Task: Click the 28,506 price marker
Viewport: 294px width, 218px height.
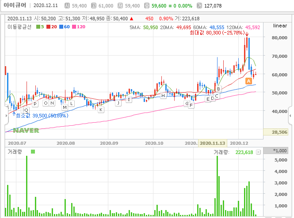Action: 275,132
